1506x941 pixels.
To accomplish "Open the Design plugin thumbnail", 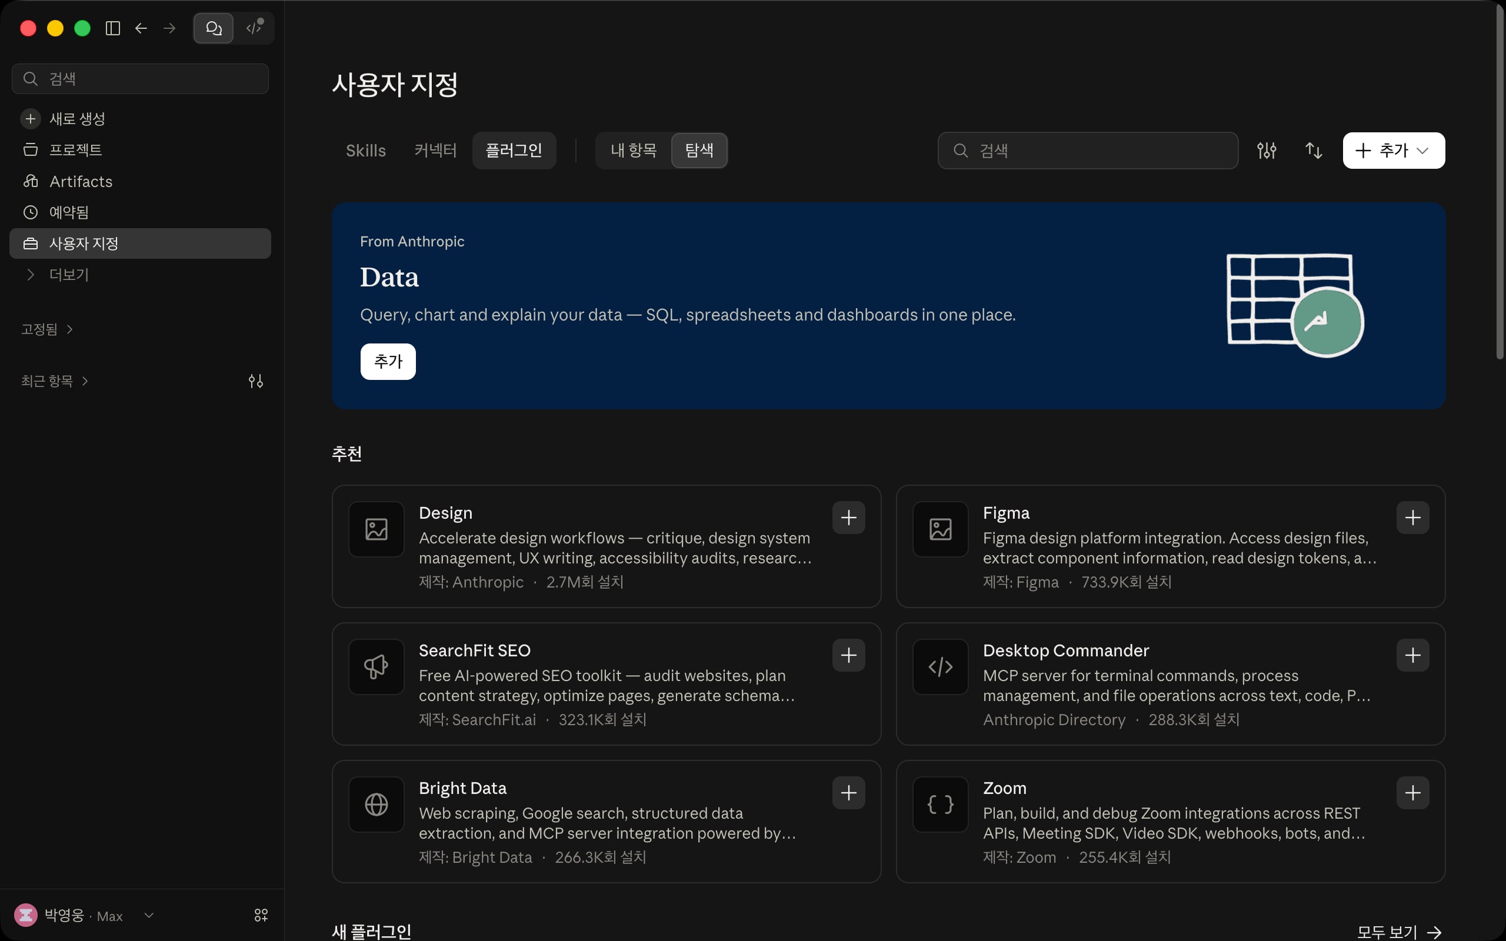I will [x=376, y=530].
